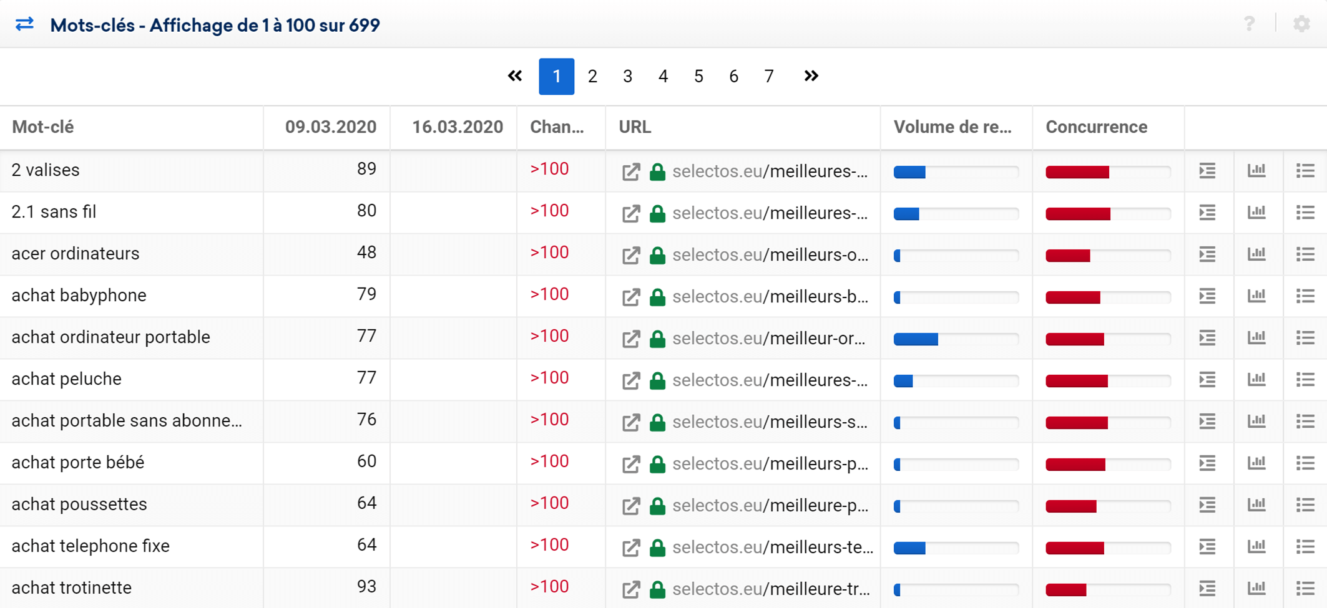Click green lock icon in achat poussettes row
Image resolution: width=1327 pixels, height=608 pixels.
(x=657, y=506)
